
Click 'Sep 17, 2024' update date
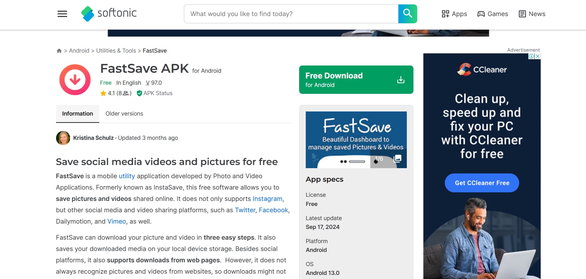[322, 227]
